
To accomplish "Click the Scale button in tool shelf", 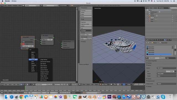I will [x=86, y=14].
